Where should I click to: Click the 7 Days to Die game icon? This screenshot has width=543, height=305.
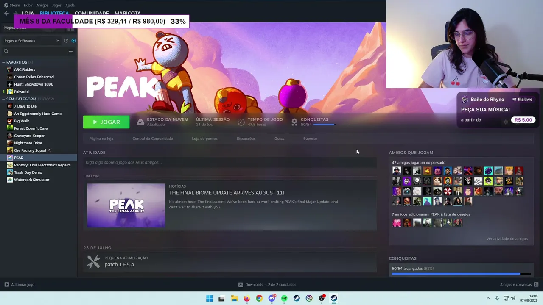coord(10,106)
